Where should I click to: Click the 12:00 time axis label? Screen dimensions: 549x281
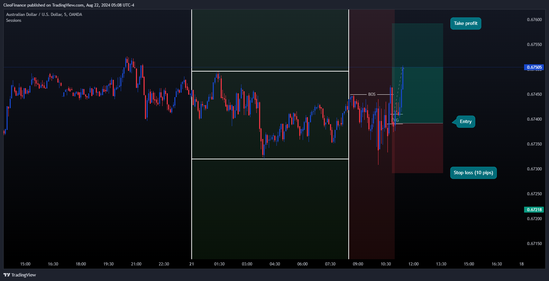click(413, 264)
